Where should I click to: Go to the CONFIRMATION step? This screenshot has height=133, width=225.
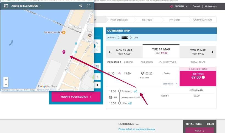203,20
